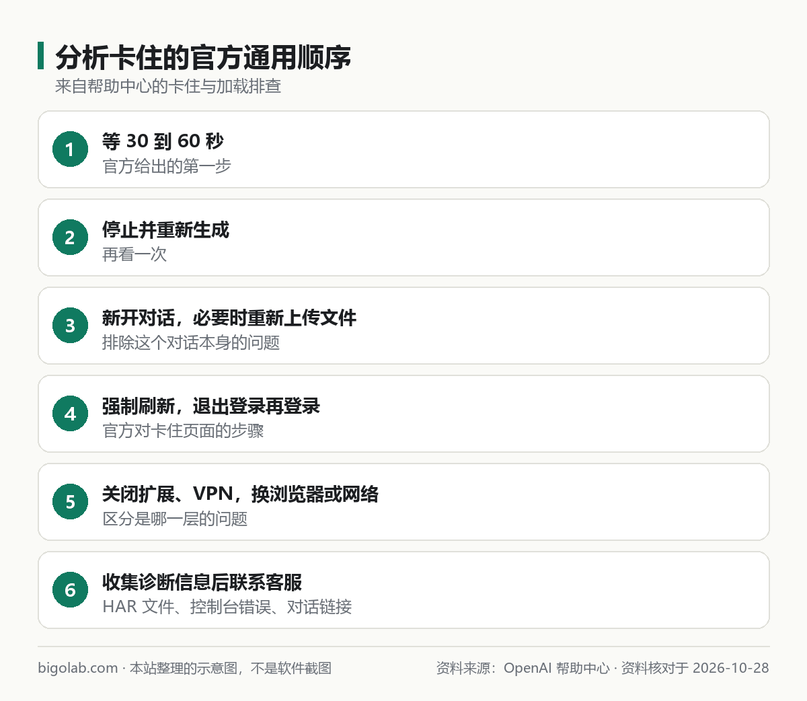Click the text HAR 文件、控制台错误、对话链接
This screenshot has height=701, width=807.
click(x=227, y=607)
